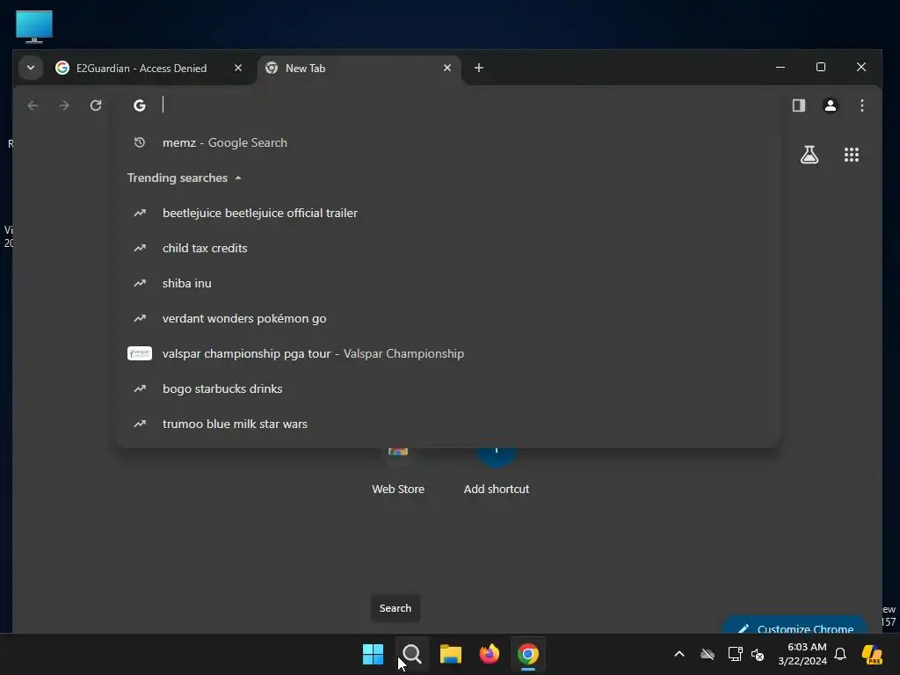Open Chrome three-dot menu
Viewport: 900px width, 675px height.
tap(862, 105)
